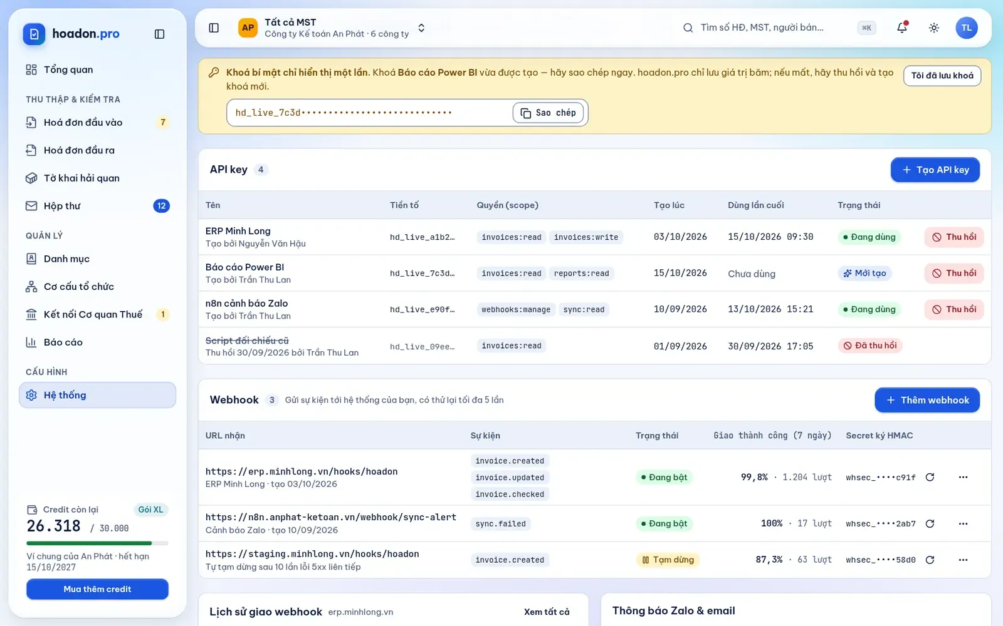
Task: Click the webhooks:manage scope tag
Action: click(516, 309)
